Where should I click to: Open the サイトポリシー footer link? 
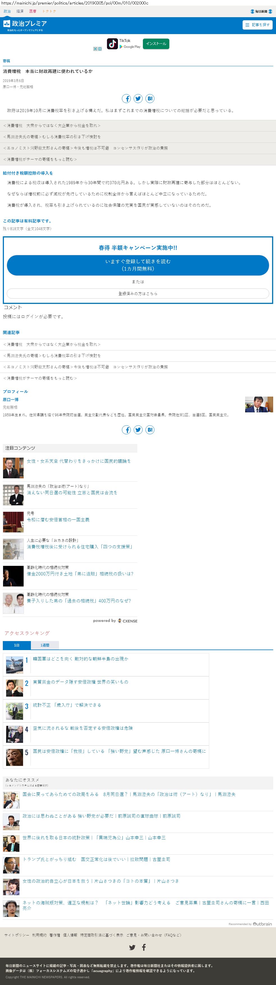(x=17, y=935)
